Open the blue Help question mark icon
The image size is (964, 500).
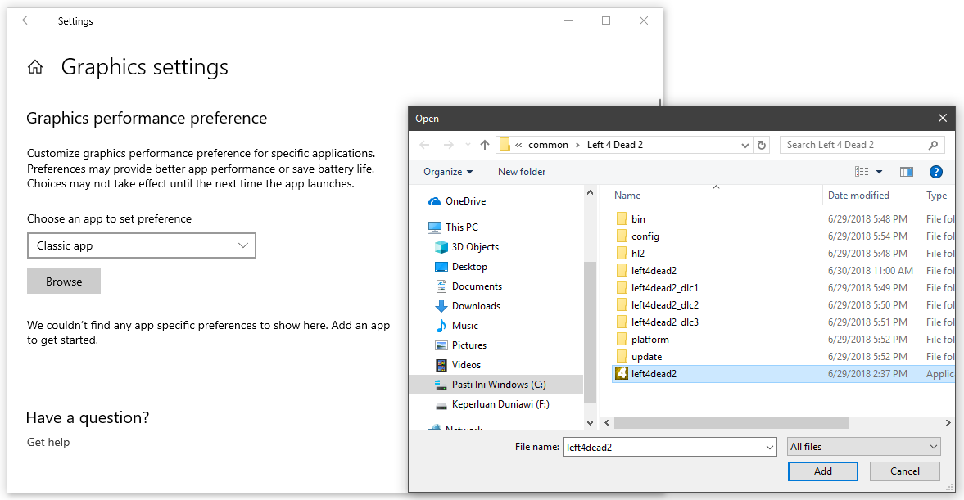pos(936,172)
